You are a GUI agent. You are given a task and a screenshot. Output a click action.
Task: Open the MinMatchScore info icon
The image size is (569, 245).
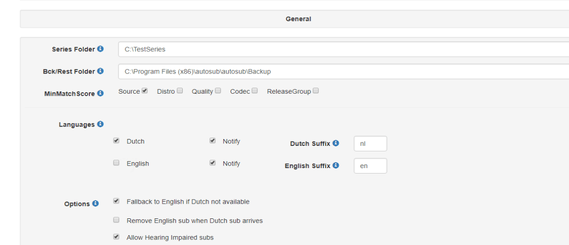point(100,93)
